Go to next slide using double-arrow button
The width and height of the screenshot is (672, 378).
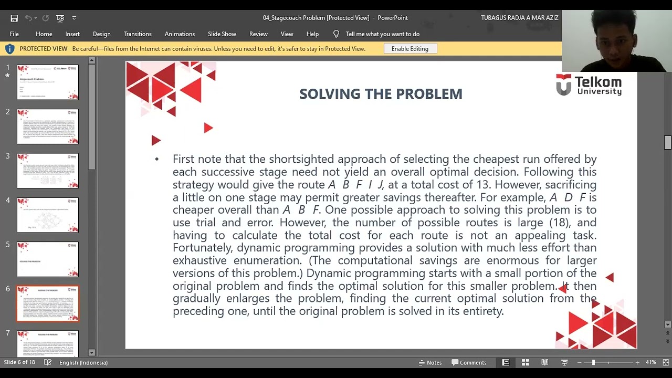667,341
